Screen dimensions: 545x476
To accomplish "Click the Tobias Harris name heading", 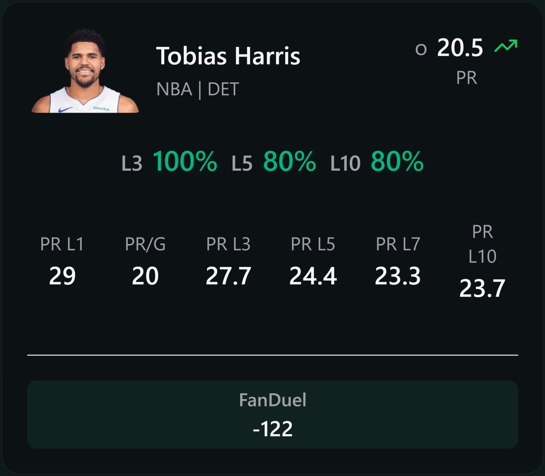I will tap(228, 56).
